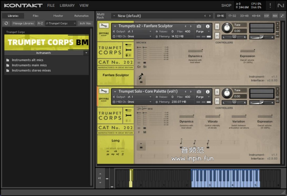This screenshot has width=287, height=196.
Task: Open the Instruments main mics folder
Action: pos(29,65)
